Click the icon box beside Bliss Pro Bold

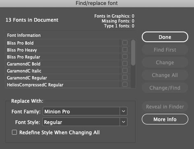(x=125, y=43)
